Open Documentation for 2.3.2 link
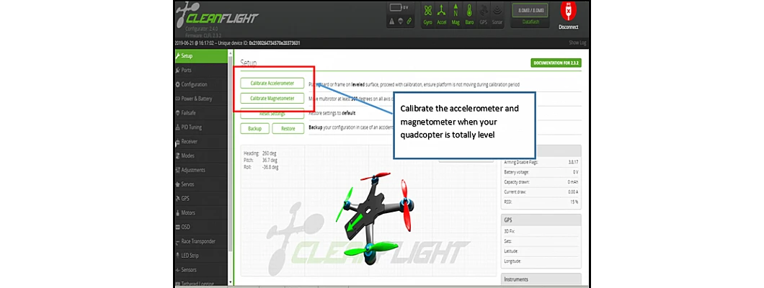764x288 pixels. tap(556, 63)
